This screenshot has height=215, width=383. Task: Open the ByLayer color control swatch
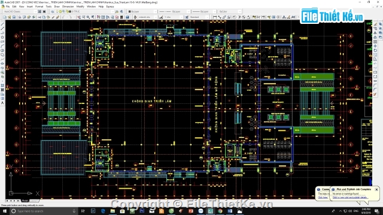tap(142, 11)
